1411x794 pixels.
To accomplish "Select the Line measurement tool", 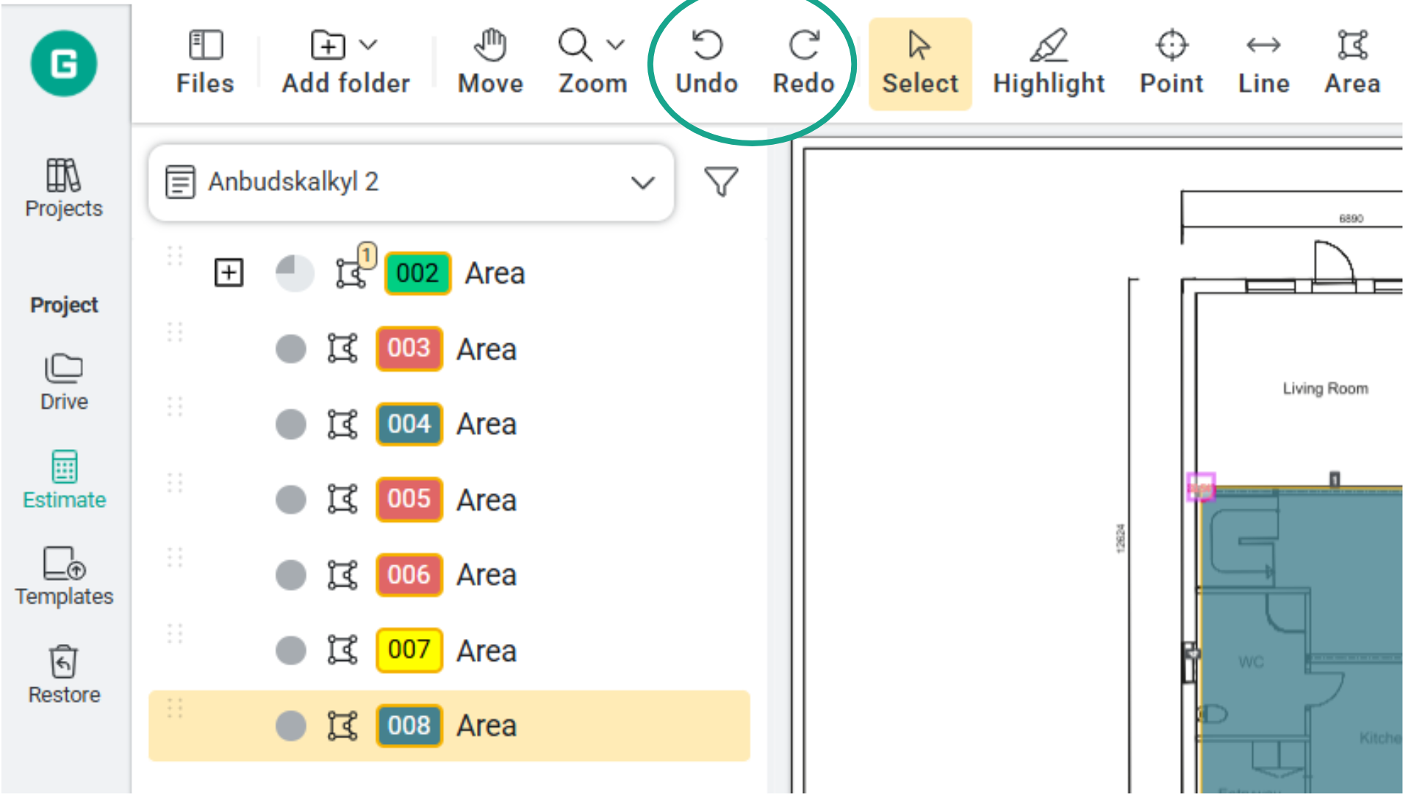I will (1263, 63).
